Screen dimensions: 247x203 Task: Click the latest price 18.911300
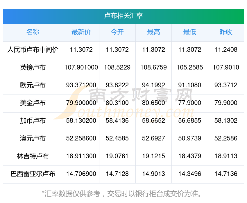pos(81,156)
